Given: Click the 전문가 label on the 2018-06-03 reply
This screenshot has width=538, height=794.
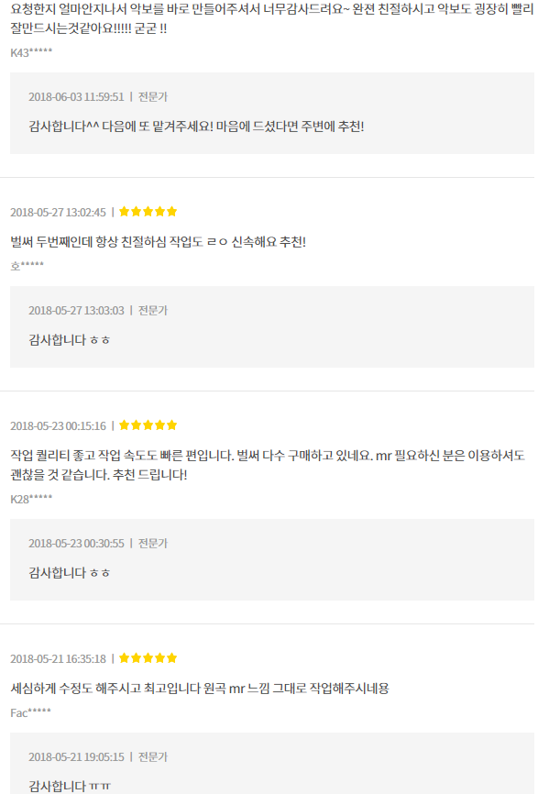Looking at the screenshot, I should 153,96.
